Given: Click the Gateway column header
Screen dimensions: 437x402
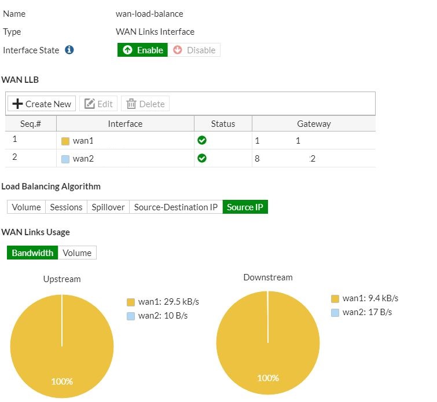Looking at the screenshot, I should [x=314, y=123].
